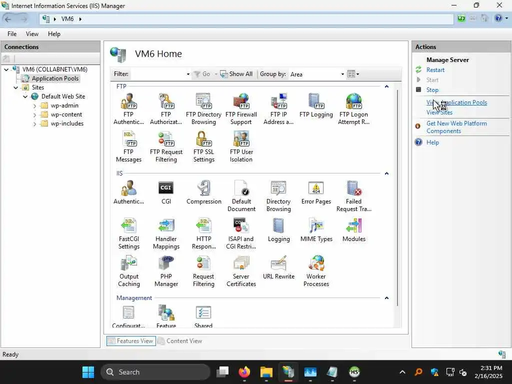This screenshot has height=384, width=512.
Task: Open IIS Request Filtering icon
Action: point(203,271)
